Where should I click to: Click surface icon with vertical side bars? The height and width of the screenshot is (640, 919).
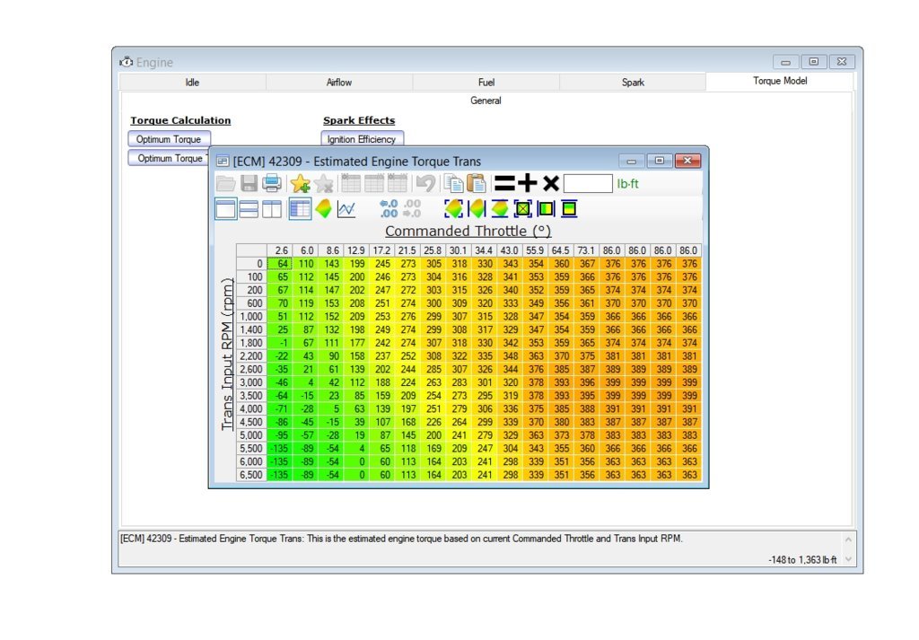(477, 208)
